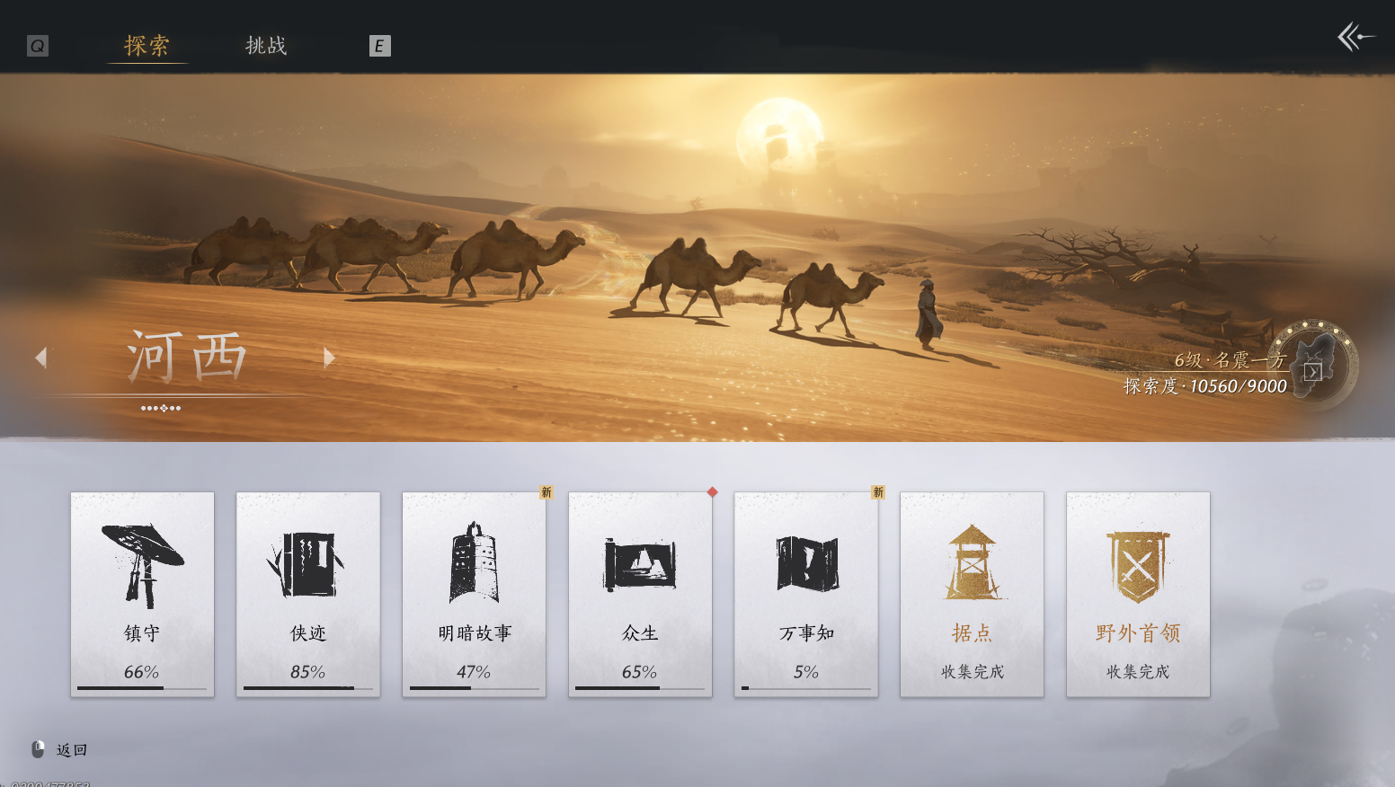The width and height of the screenshot is (1395, 787).
Task: Click the 65% value on 众生
Action: pyautogui.click(x=640, y=672)
